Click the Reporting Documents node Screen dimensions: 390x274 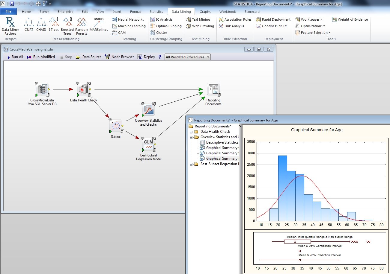pos(213,89)
